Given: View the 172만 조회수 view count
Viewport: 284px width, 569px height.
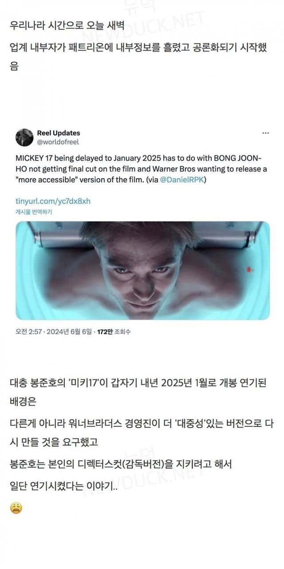Looking at the screenshot, I should 114,332.
